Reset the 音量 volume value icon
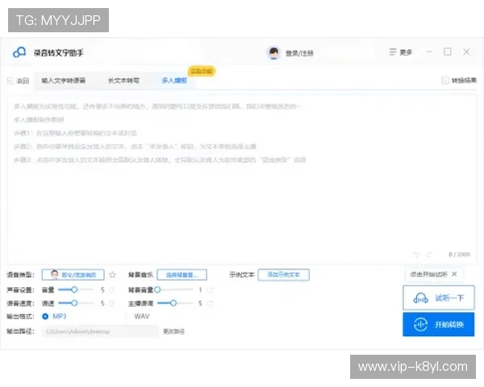484x387 pixels. (x=112, y=289)
